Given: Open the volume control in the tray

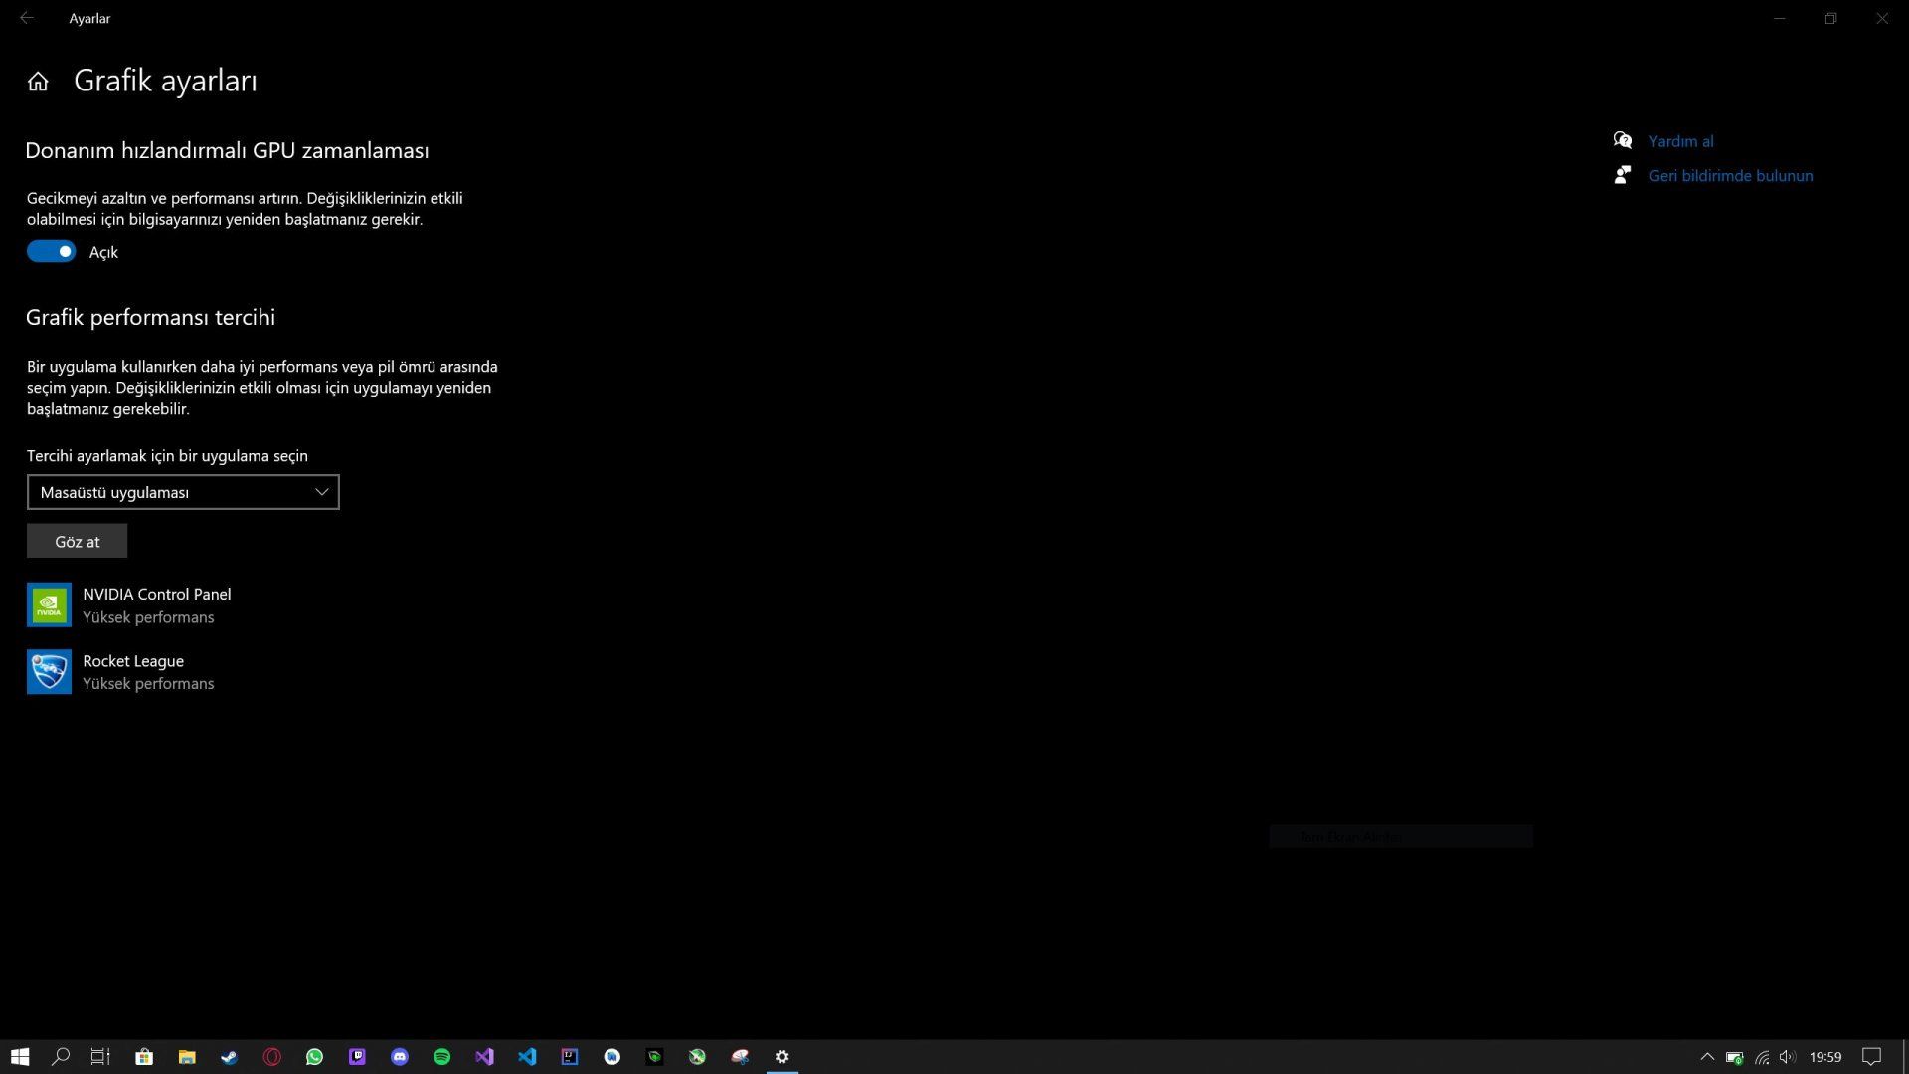Looking at the screenshot, I should point(1788,1056).
